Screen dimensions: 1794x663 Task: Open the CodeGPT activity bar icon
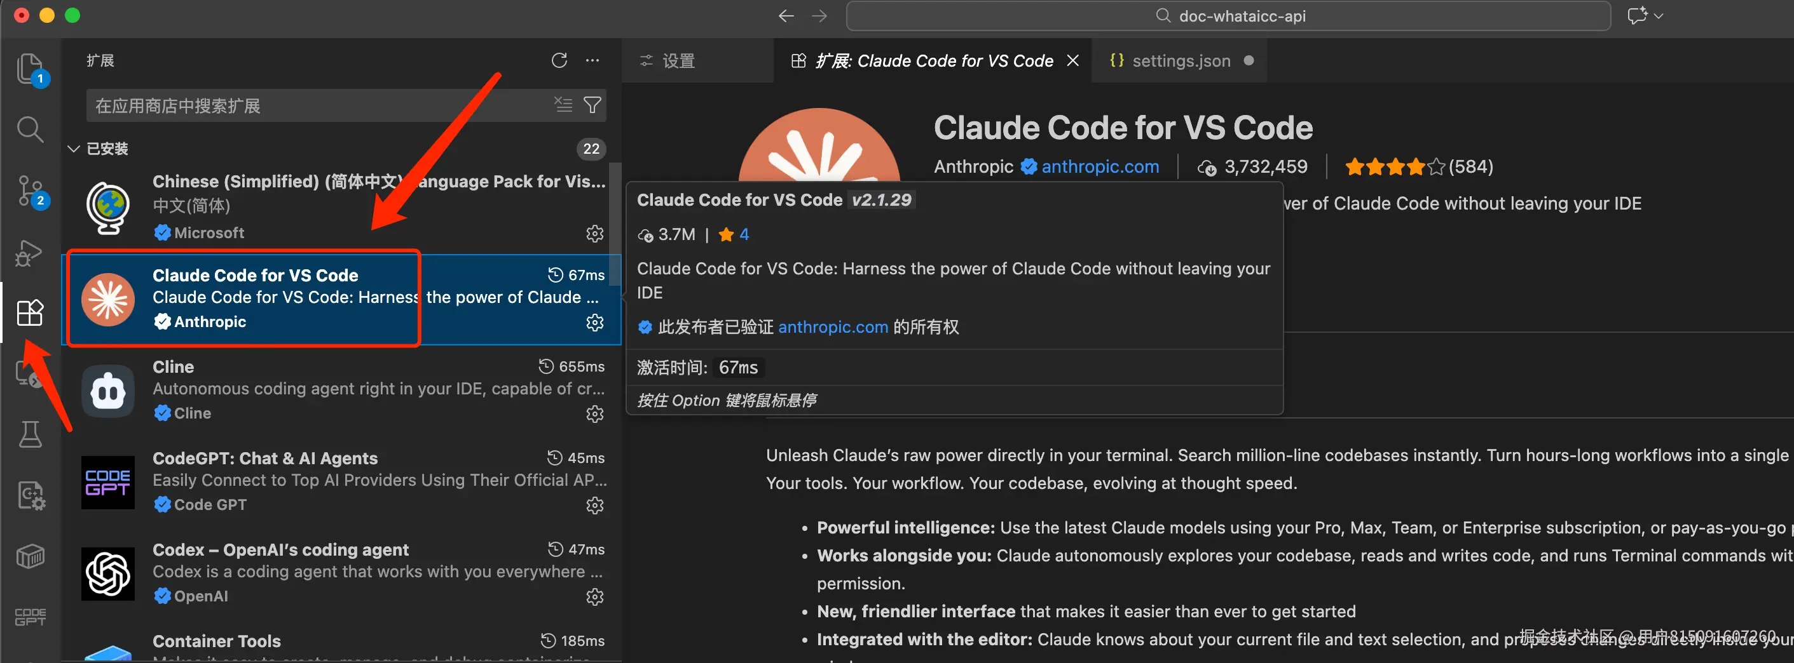(31, 616)
